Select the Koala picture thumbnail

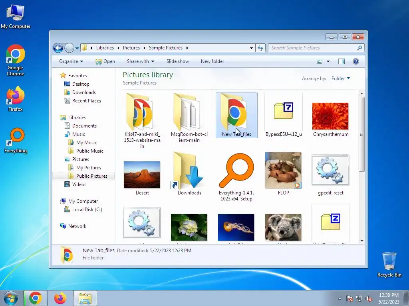pos(283,228)
